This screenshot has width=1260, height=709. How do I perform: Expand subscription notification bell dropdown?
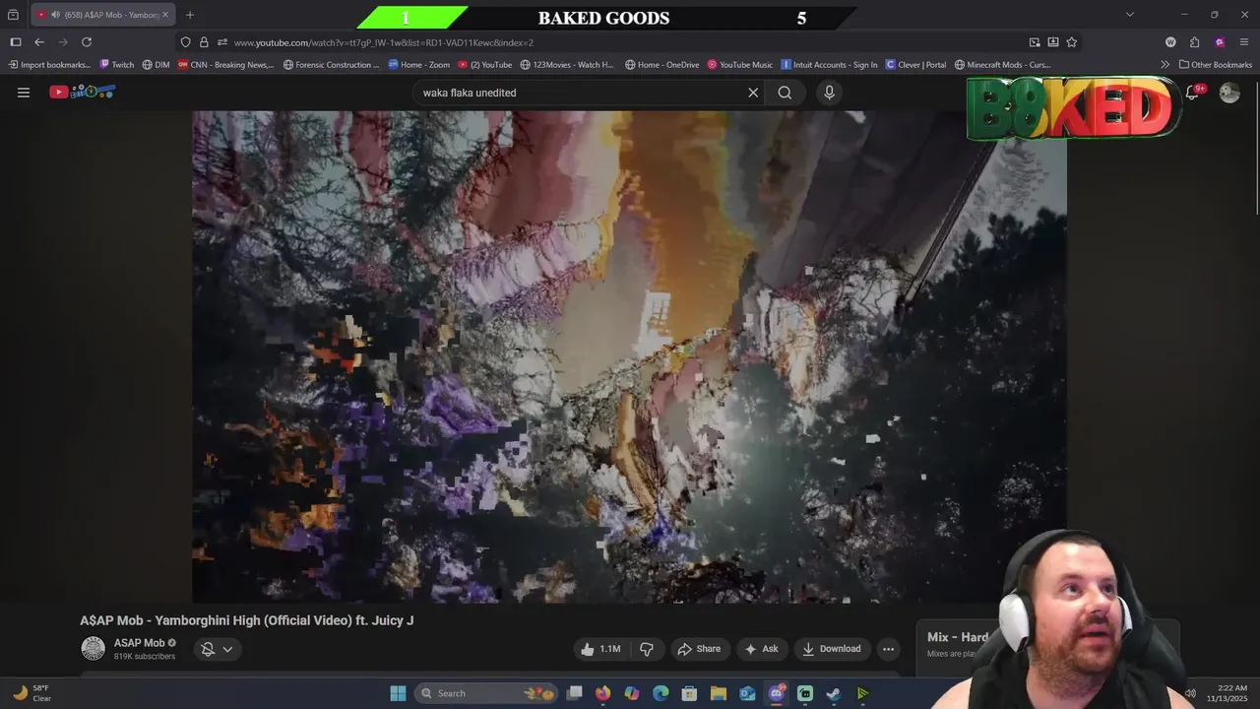[217, 649]
